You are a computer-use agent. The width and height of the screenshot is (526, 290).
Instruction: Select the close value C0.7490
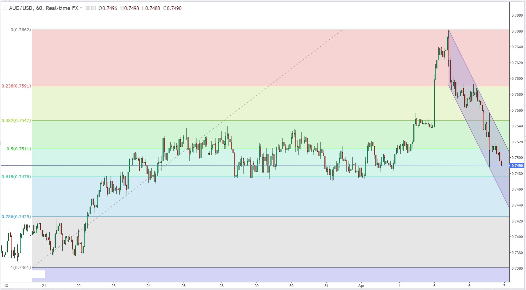pos(173,8)
